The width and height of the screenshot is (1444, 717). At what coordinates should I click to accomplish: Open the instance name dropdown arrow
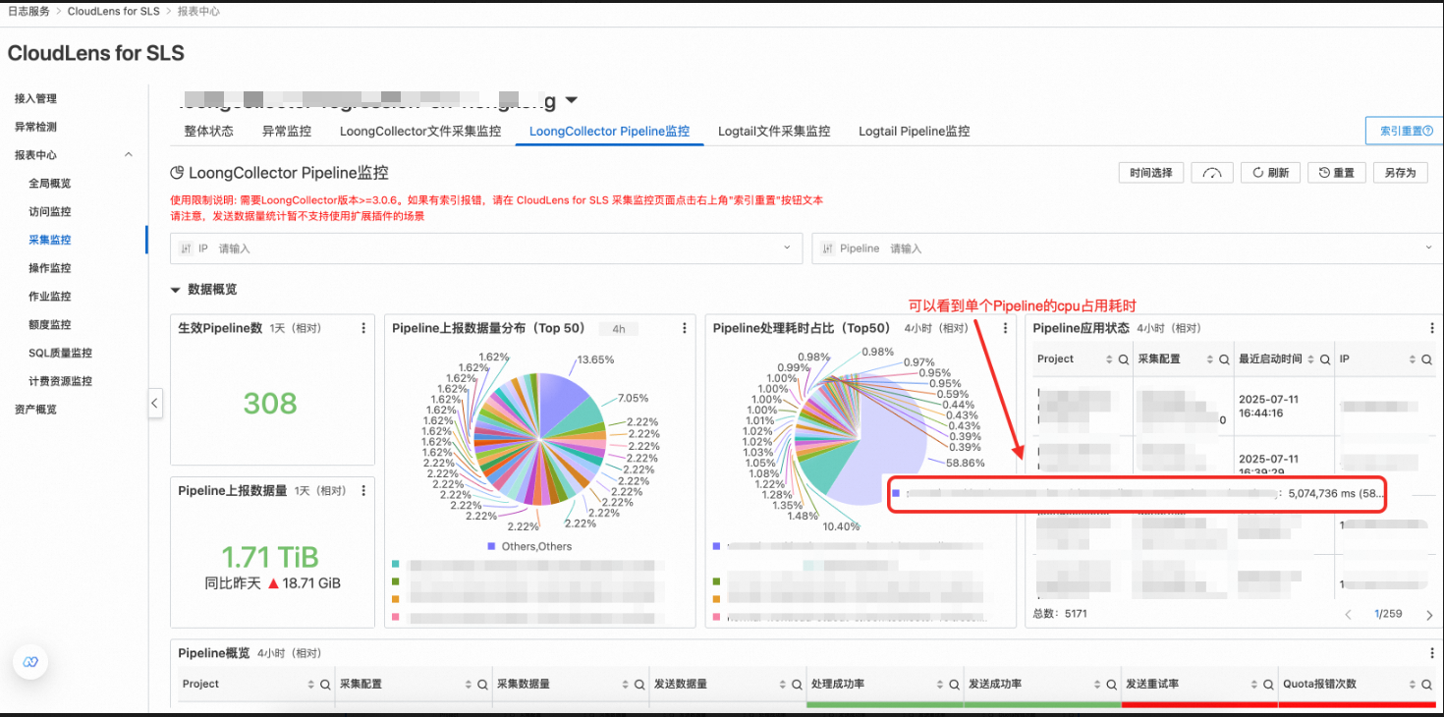click(572, 100)
